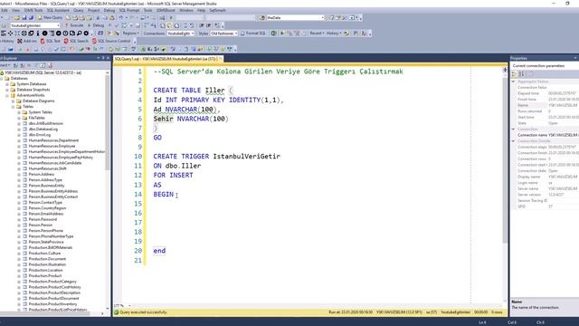Open the Connections dropdown

coord(181,34)
